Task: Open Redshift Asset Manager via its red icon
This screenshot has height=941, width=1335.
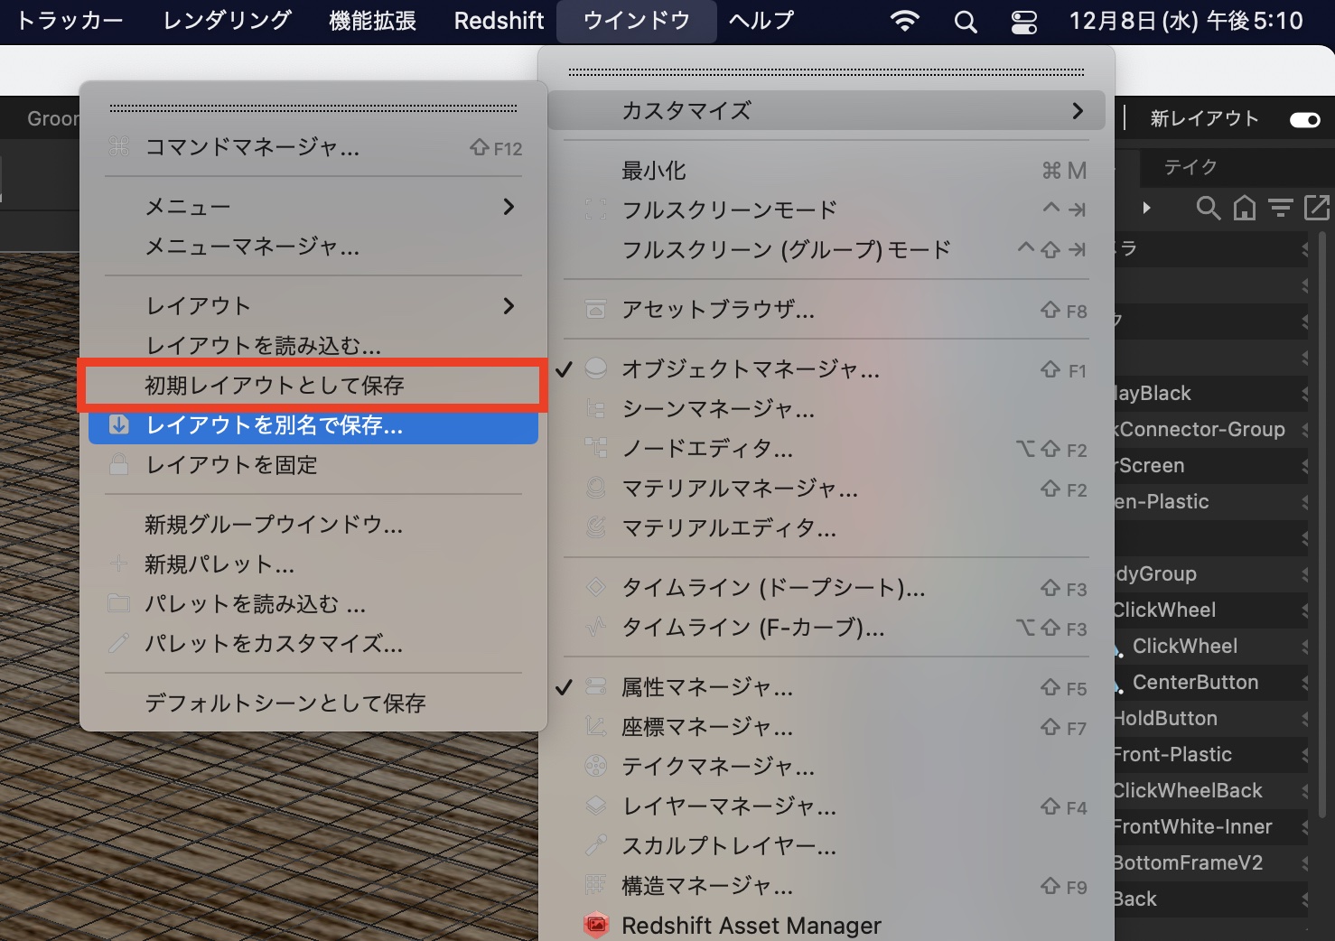Action: pos(596,925)
